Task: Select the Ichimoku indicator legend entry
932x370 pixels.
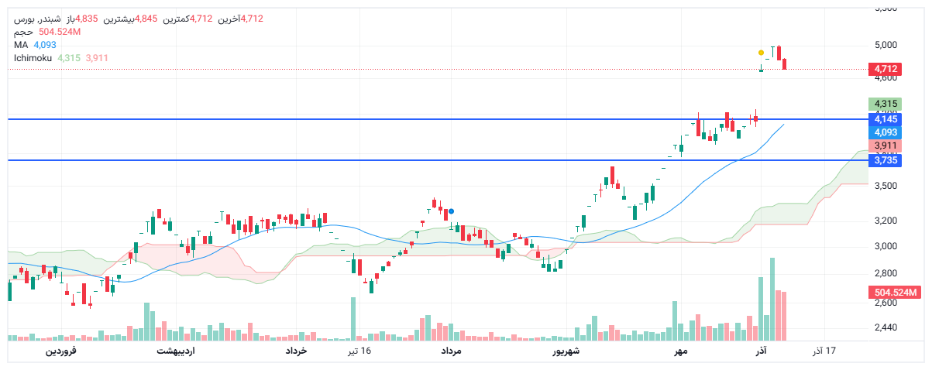Action: click(x=33, y=58)
